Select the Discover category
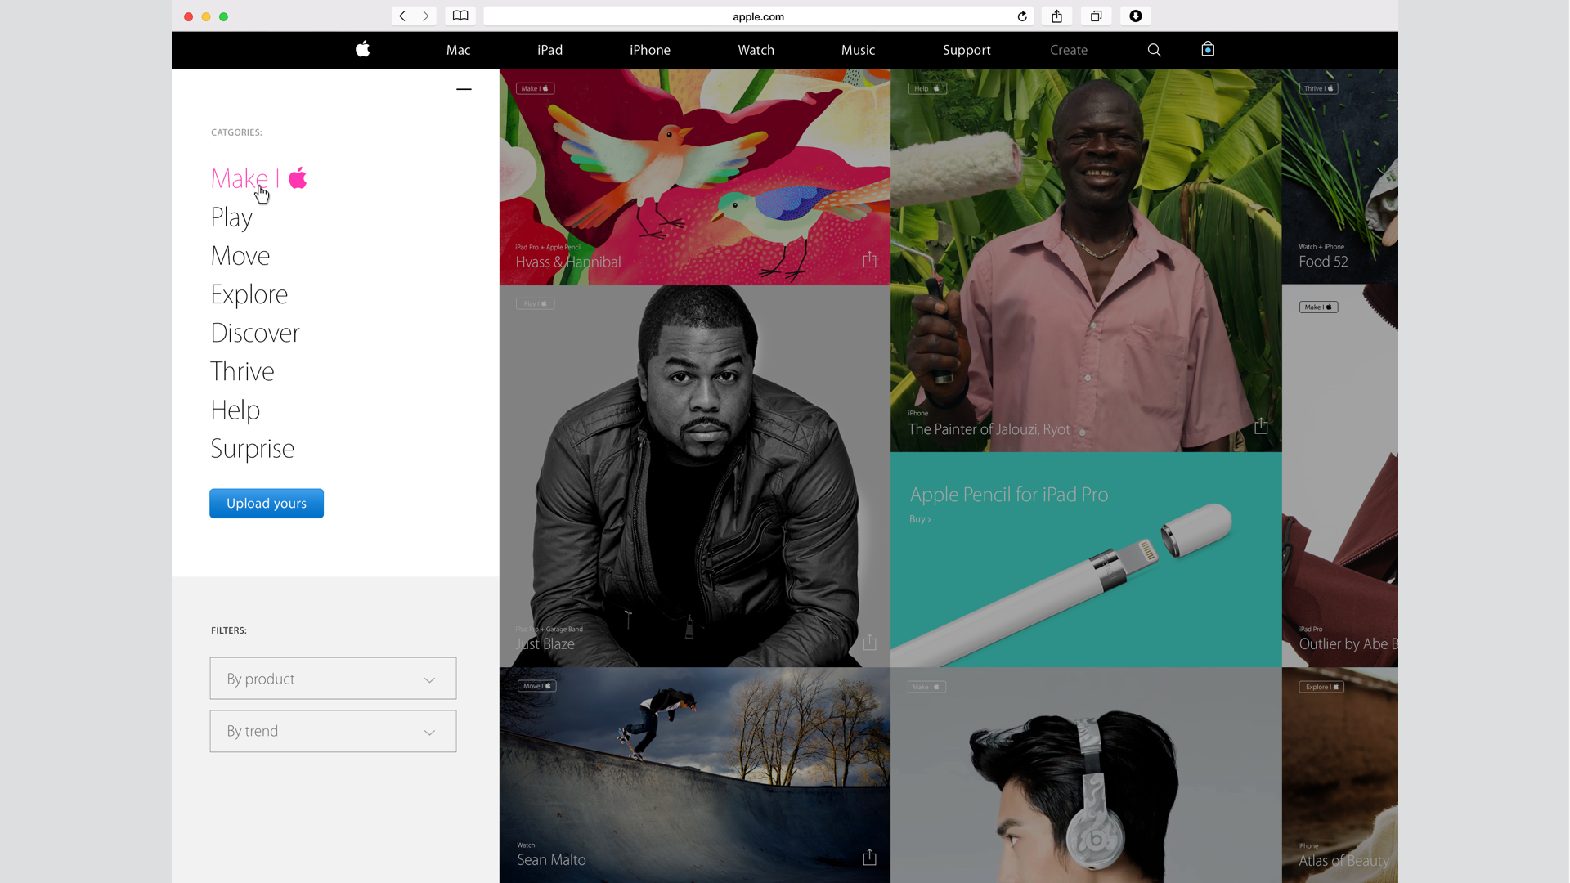Viewport: 1570px width, 883px height. point(255,333)
